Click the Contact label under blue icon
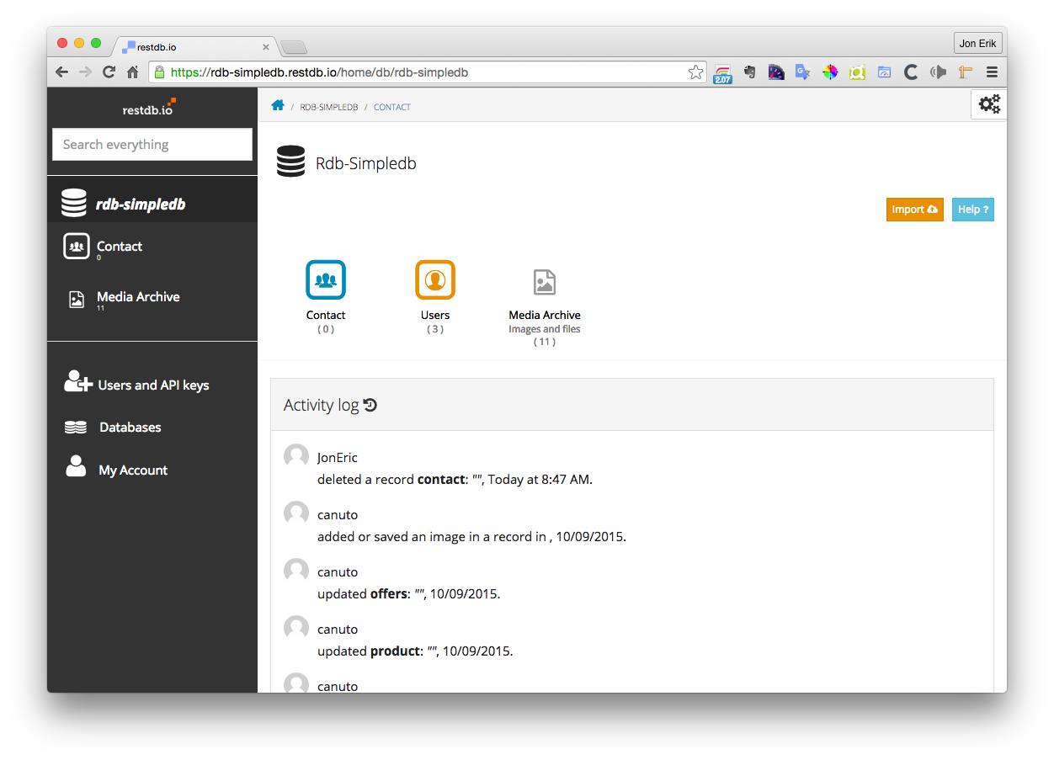 pos(326,315)
